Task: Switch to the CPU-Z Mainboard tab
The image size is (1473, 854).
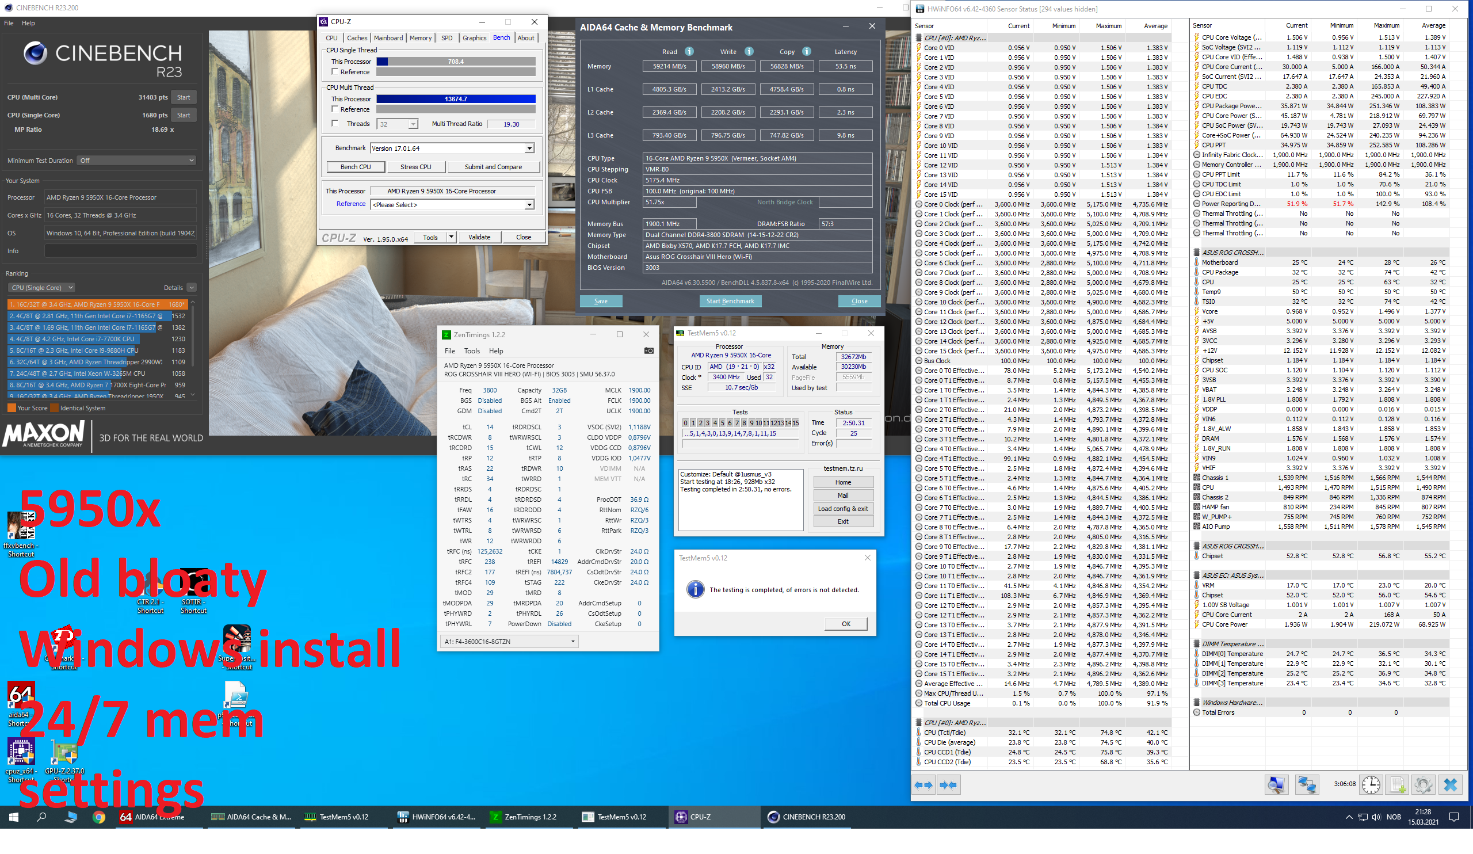Action: 388,38
